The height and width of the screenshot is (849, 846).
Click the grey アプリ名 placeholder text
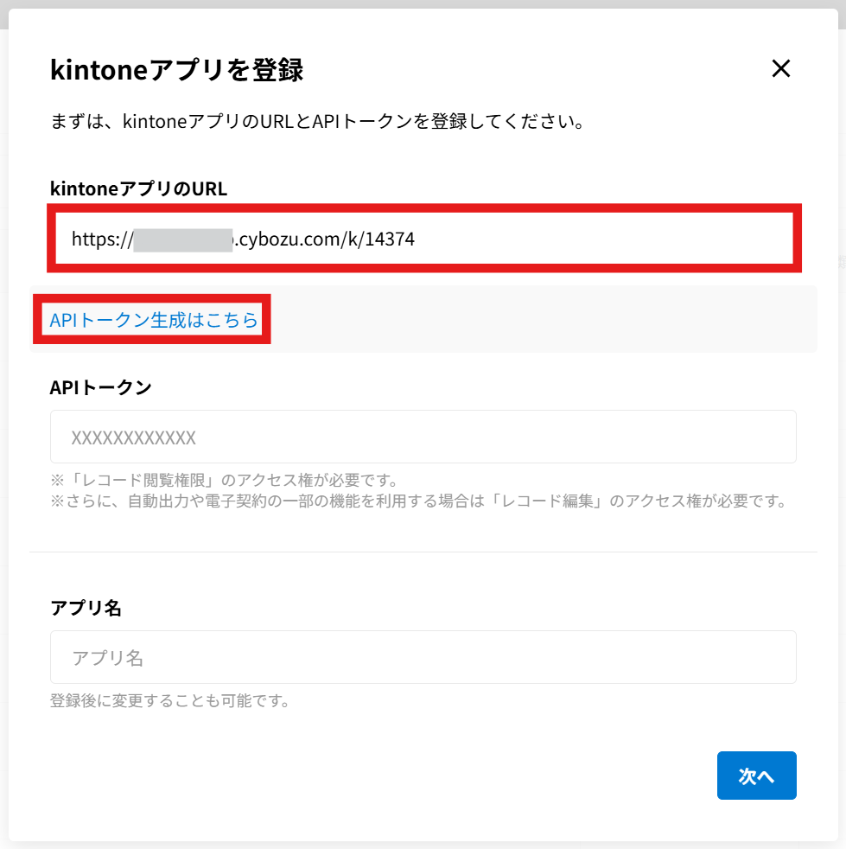coord(107,658)
